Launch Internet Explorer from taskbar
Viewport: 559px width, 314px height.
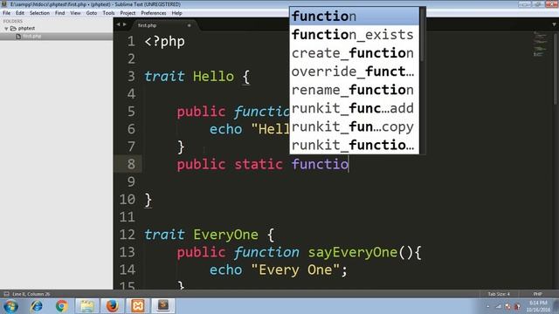[x=37, y=306]
